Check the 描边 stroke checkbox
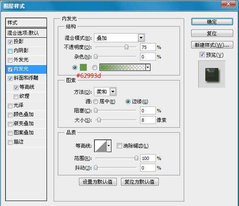Viewport: 239px width, 206px height. 10,143
